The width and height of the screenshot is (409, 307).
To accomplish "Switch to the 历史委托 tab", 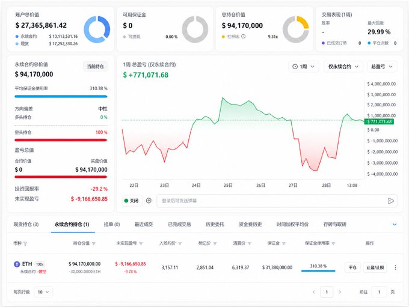I will tap(215, 224).
